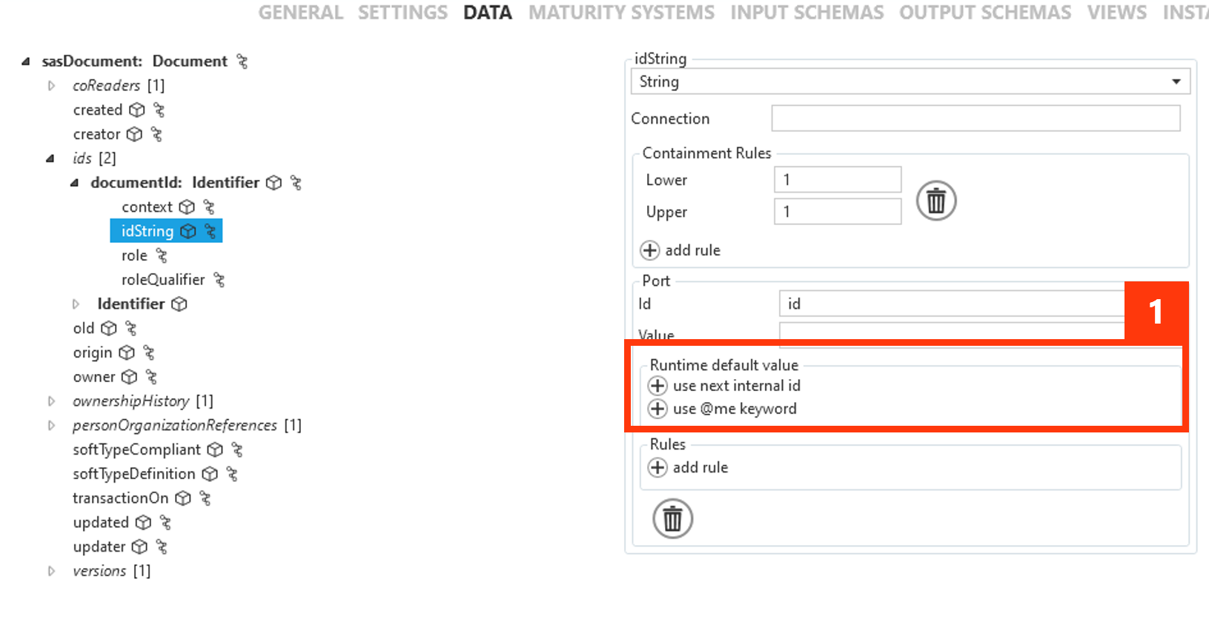Click the link icon next to created

click(159, 110)
